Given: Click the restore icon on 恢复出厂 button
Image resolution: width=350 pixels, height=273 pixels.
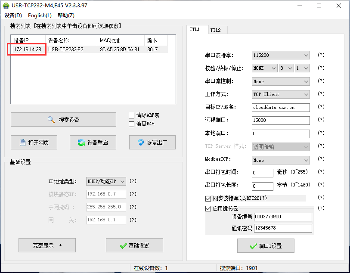Looking at the screenshot, I should pos(140,143).
